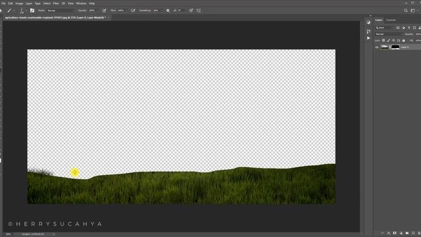Select the Layer 0 image thumbnail
421x237 pixels.
coord(385,47)
